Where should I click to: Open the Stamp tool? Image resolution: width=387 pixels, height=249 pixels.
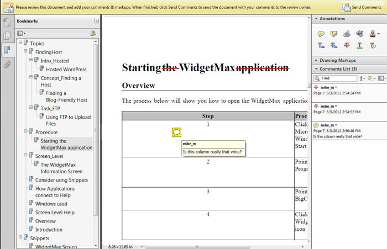pyautogui.click(x=373, y=34)
